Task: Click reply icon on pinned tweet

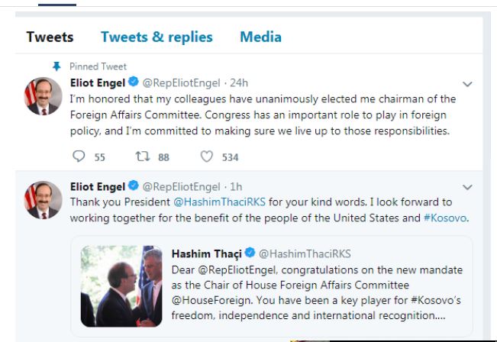Action: pos(79,156)
